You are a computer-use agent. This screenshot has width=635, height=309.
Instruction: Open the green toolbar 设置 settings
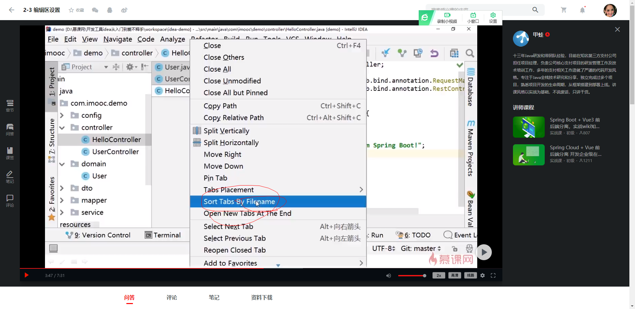[493, 18]
